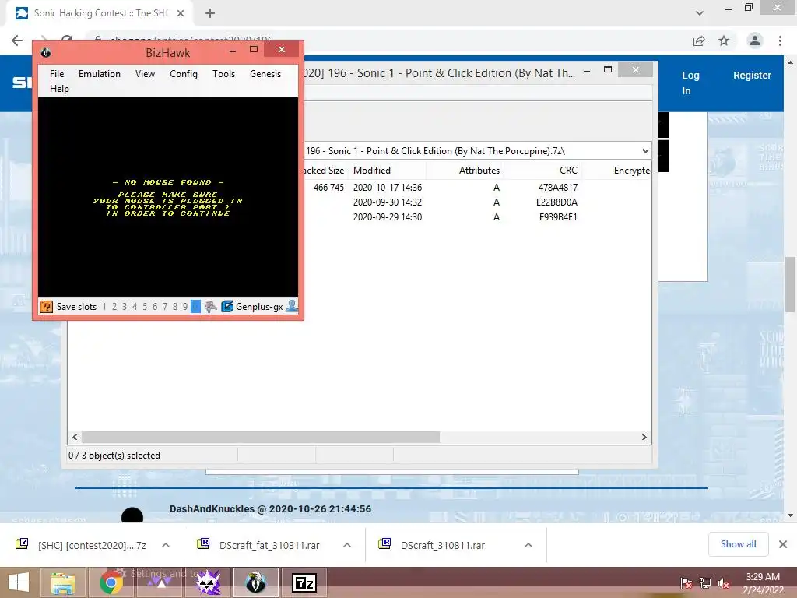Click the 7-Zip horizontal scrollbar thumb
This screenshot has height=598, width=797.
pyautogui.click(x=261, y=438)
